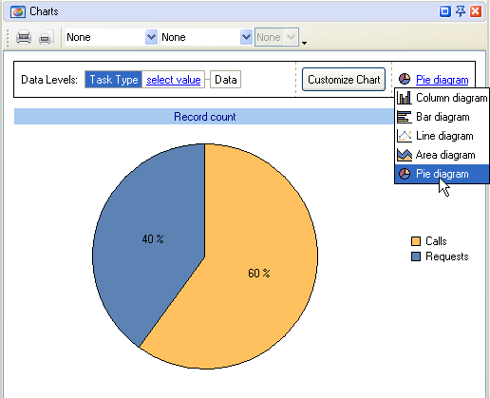Pick the Line diagram icon
Viewport: 490px width, 398px height.
point(405,136)
